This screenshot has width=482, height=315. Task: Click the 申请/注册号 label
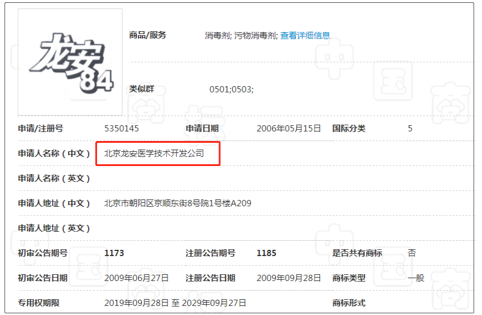pos(40,129)
